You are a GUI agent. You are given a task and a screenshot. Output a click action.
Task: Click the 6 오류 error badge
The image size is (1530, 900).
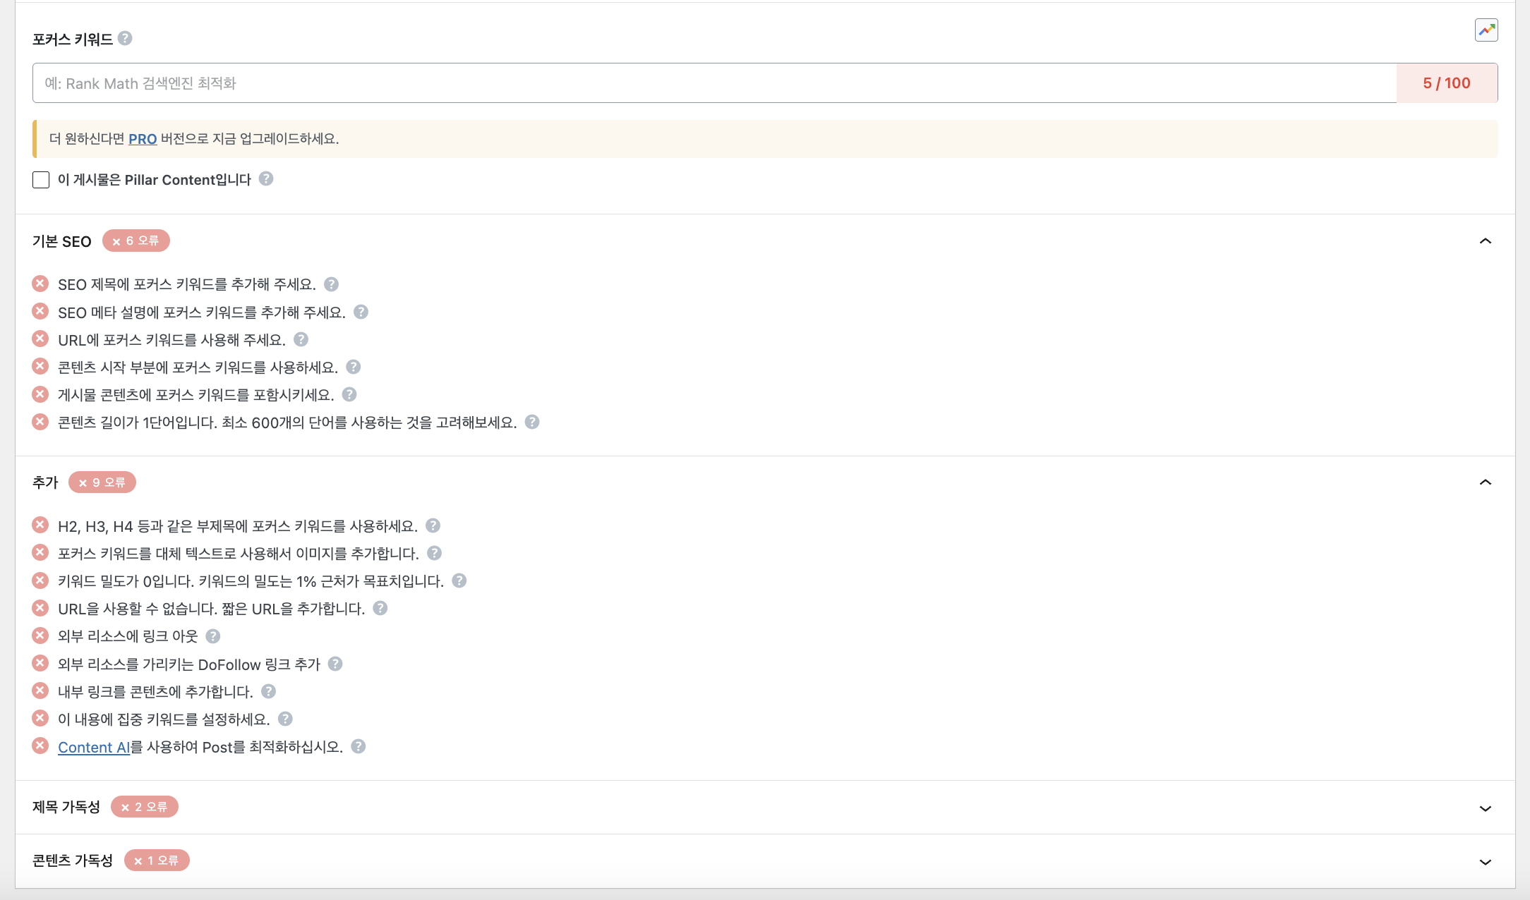136,241
